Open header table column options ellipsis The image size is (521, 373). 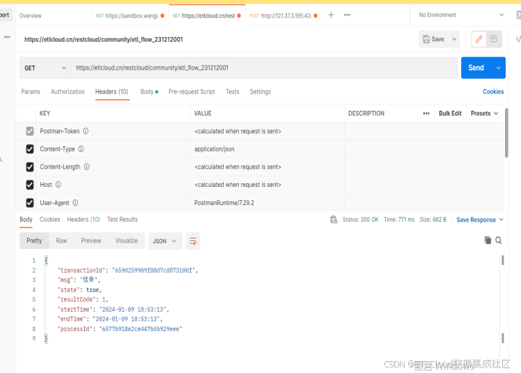point(426,114)
